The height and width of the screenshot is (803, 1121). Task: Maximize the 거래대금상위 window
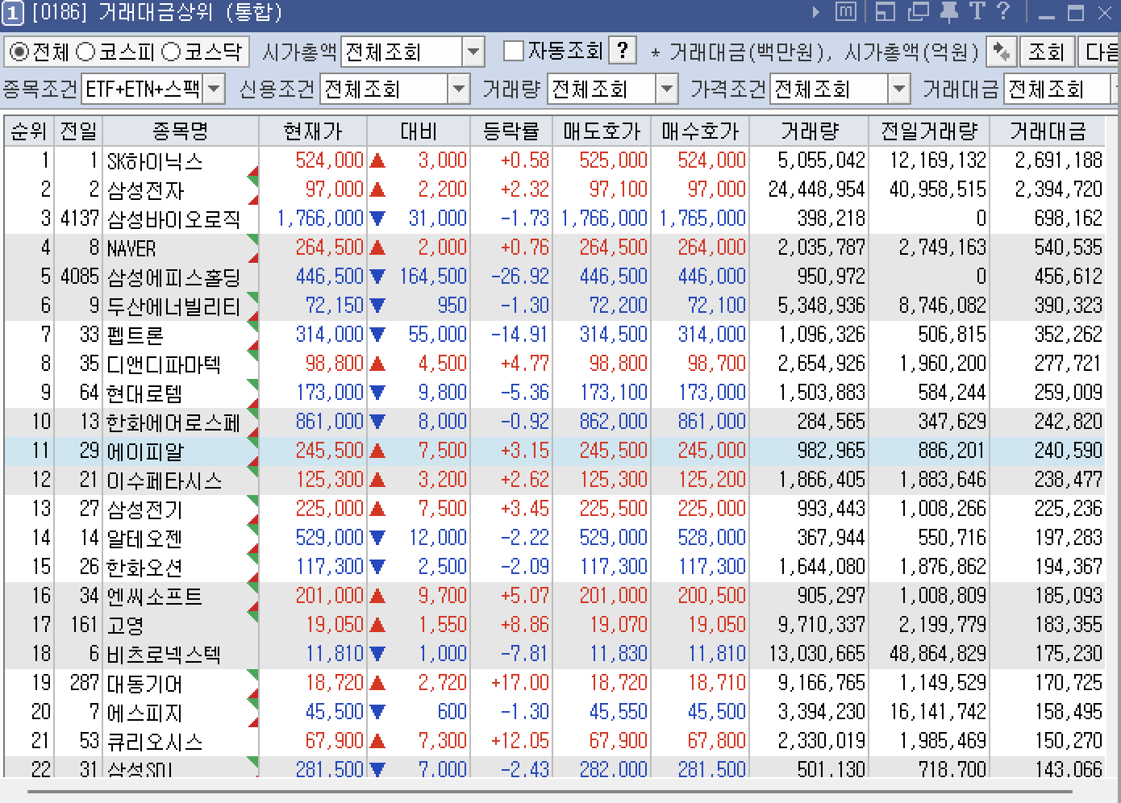pos(1076,13)
